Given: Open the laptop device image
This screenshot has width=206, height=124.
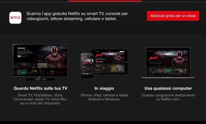Looking at the screenshot, I should pos(168,63).
